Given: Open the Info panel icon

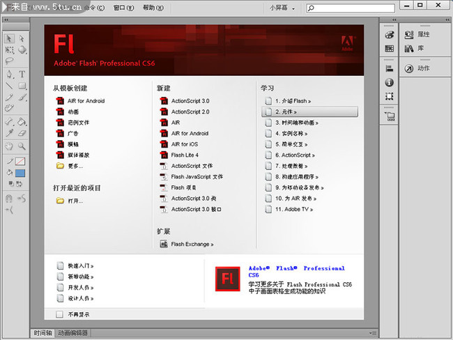Looking at the screenshot, I should point(389,83).
